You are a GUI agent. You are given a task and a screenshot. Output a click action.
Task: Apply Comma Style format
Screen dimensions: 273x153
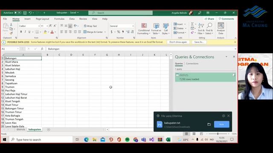point(123,32)
